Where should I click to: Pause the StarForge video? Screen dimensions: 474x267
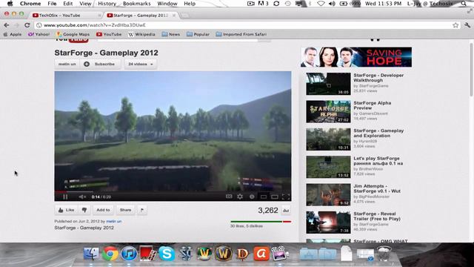pyautogui.click(x=65, y=197)
